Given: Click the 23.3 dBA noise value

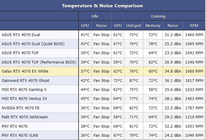Looking at the screenshot, I should pyautogui.click(x=172, y=53).
